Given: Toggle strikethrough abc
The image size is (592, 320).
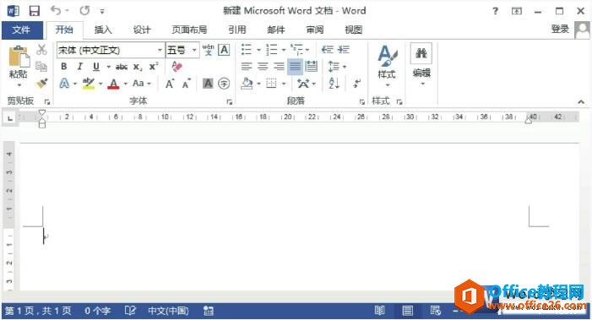Looking at the screenshot, I should coord(122,67).
